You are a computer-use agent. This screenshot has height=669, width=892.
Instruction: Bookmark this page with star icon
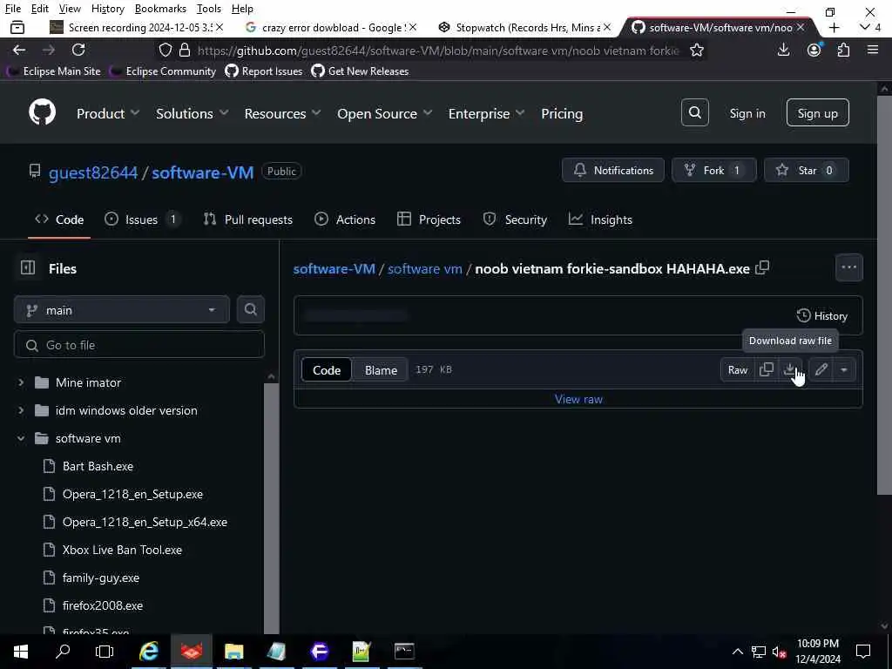point(696,50)
